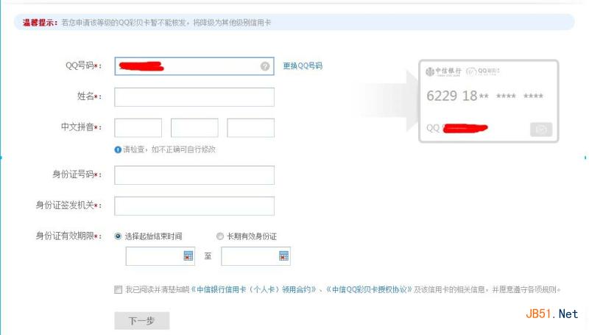Open the end date calendar icon

(x=283, y=255)
